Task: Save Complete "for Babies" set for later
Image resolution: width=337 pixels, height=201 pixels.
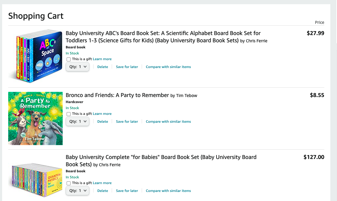Action: click(127, 191)
